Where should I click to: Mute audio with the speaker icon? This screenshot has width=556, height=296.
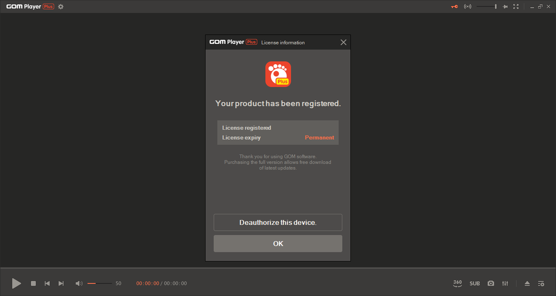(x=79, y=283)
